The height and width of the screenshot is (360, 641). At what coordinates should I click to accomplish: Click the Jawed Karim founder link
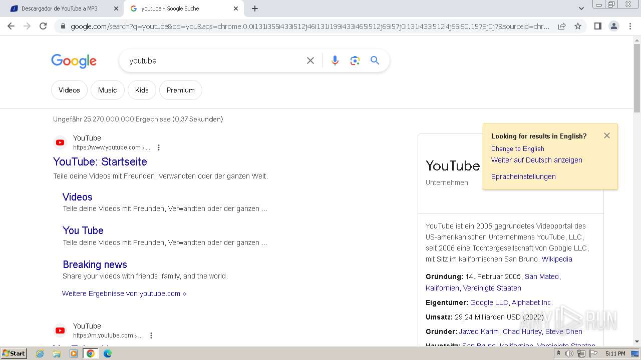(479, 331)
